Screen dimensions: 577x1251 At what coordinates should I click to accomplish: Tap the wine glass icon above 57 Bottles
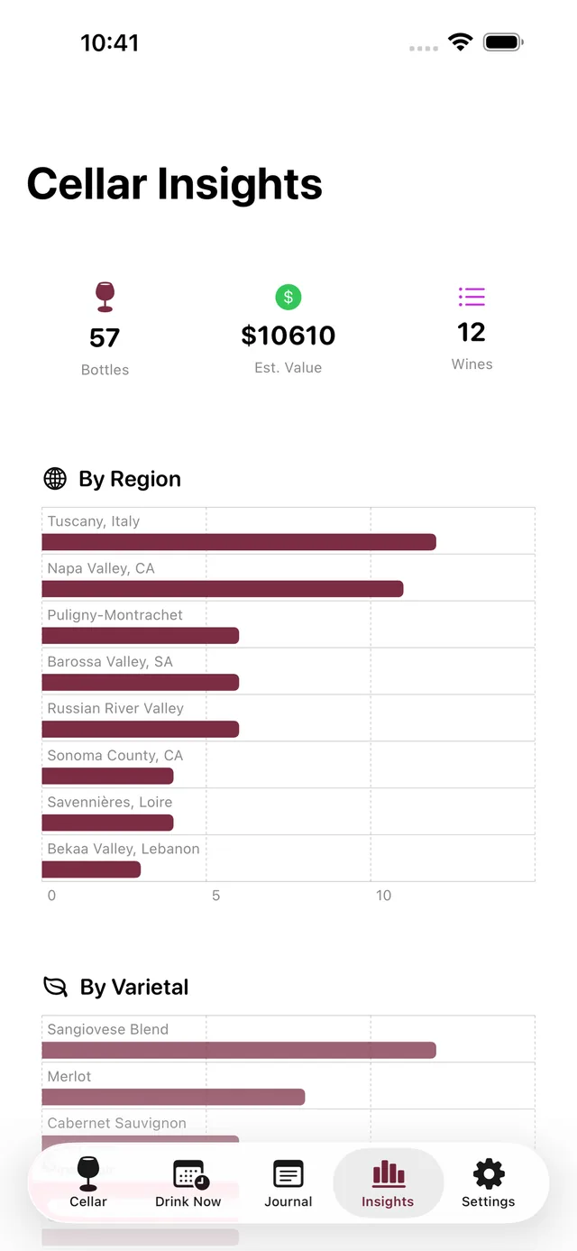[x=105, y=297]
